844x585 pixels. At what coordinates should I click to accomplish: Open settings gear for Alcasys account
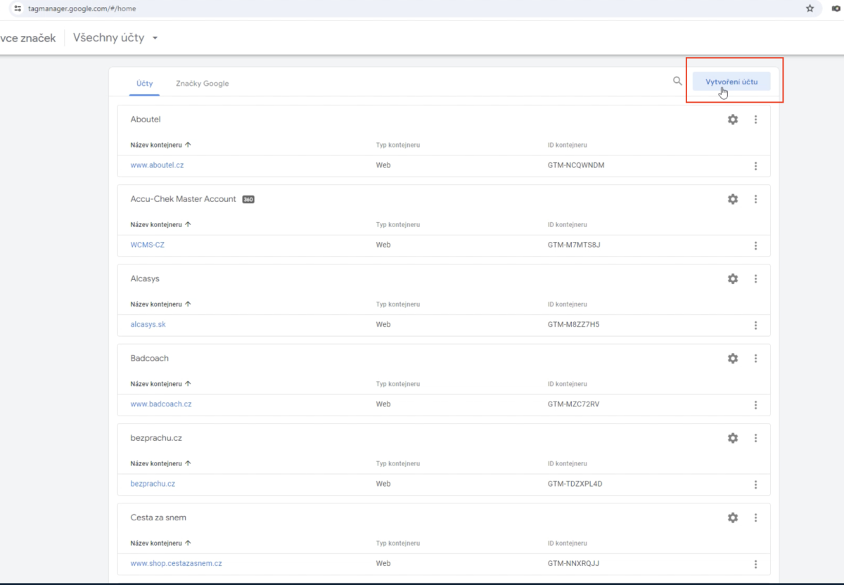[x=733, y=278]
